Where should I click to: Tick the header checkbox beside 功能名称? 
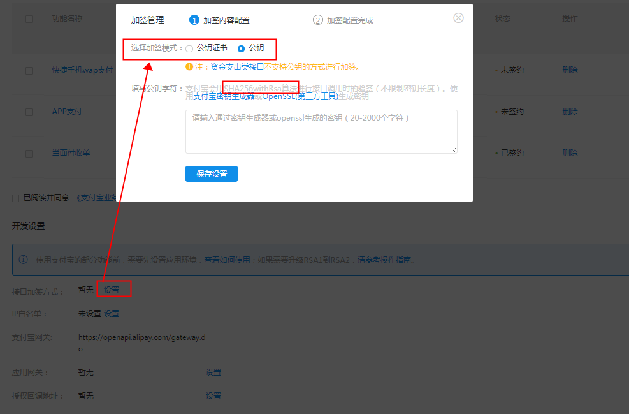click(x=29, y=19)
